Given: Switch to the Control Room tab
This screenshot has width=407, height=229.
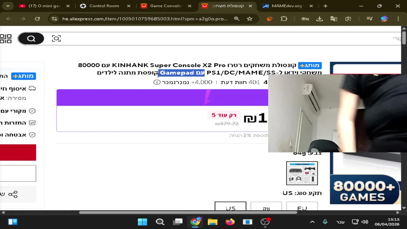Looking at the screenshot, I should [x=104, y=6].
